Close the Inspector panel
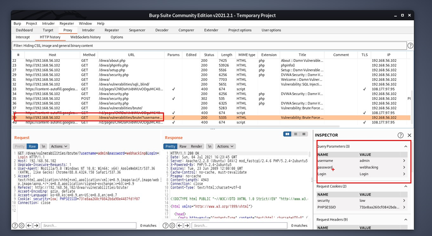Viewport: 432px width, 236px height. point(410,135)
